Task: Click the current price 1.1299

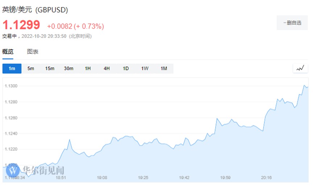Action: coord(21,25)
